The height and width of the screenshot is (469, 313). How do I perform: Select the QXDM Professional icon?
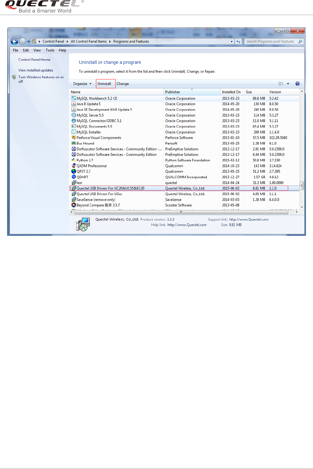tap(74, 166)
